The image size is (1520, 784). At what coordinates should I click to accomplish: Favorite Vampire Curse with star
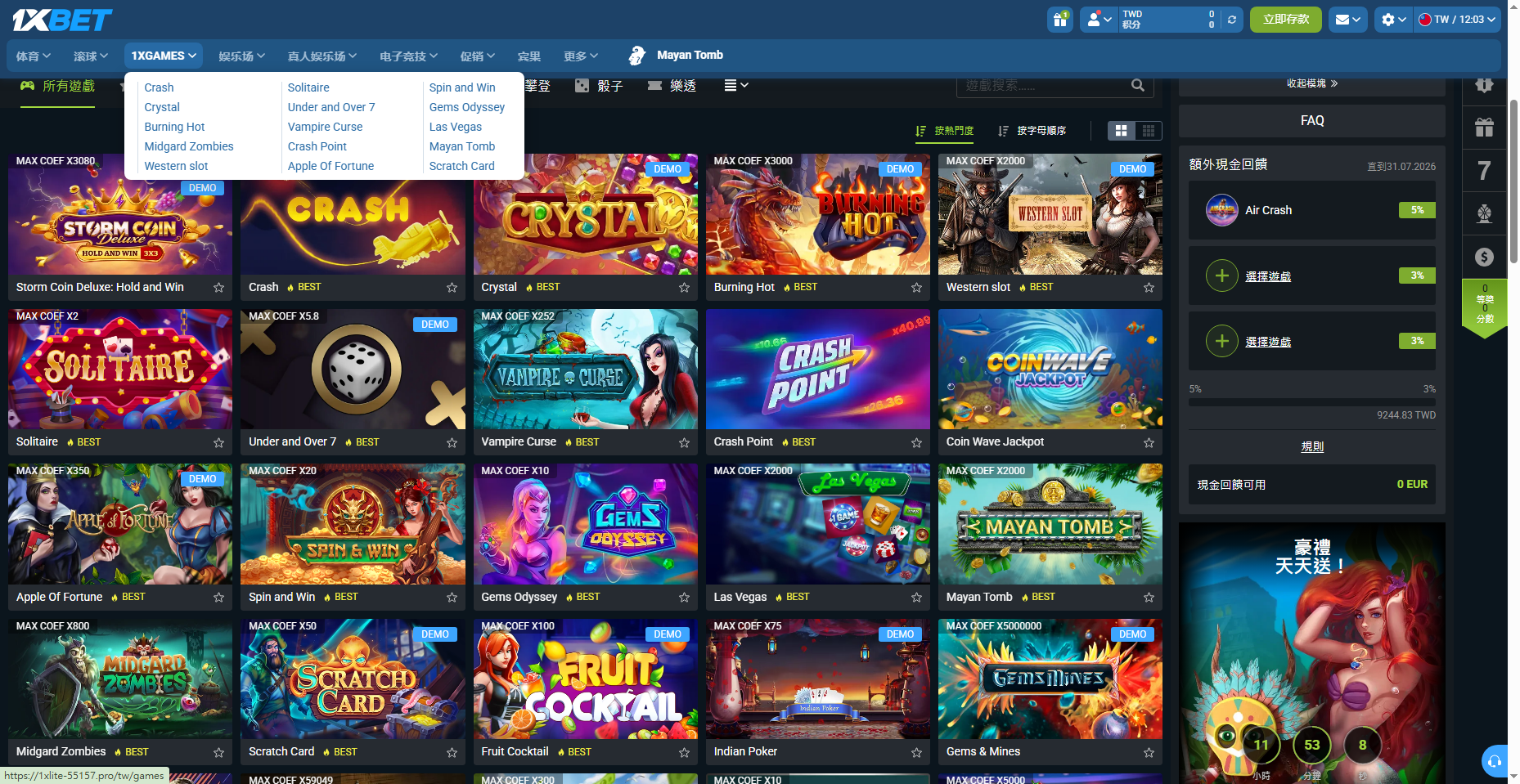684,442
